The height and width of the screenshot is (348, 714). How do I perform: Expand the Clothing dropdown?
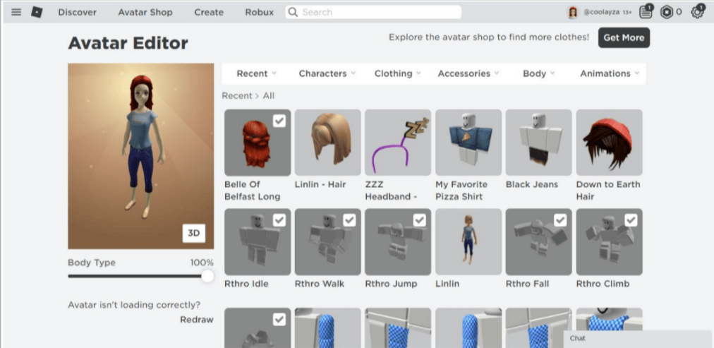(x=398, y=73)
